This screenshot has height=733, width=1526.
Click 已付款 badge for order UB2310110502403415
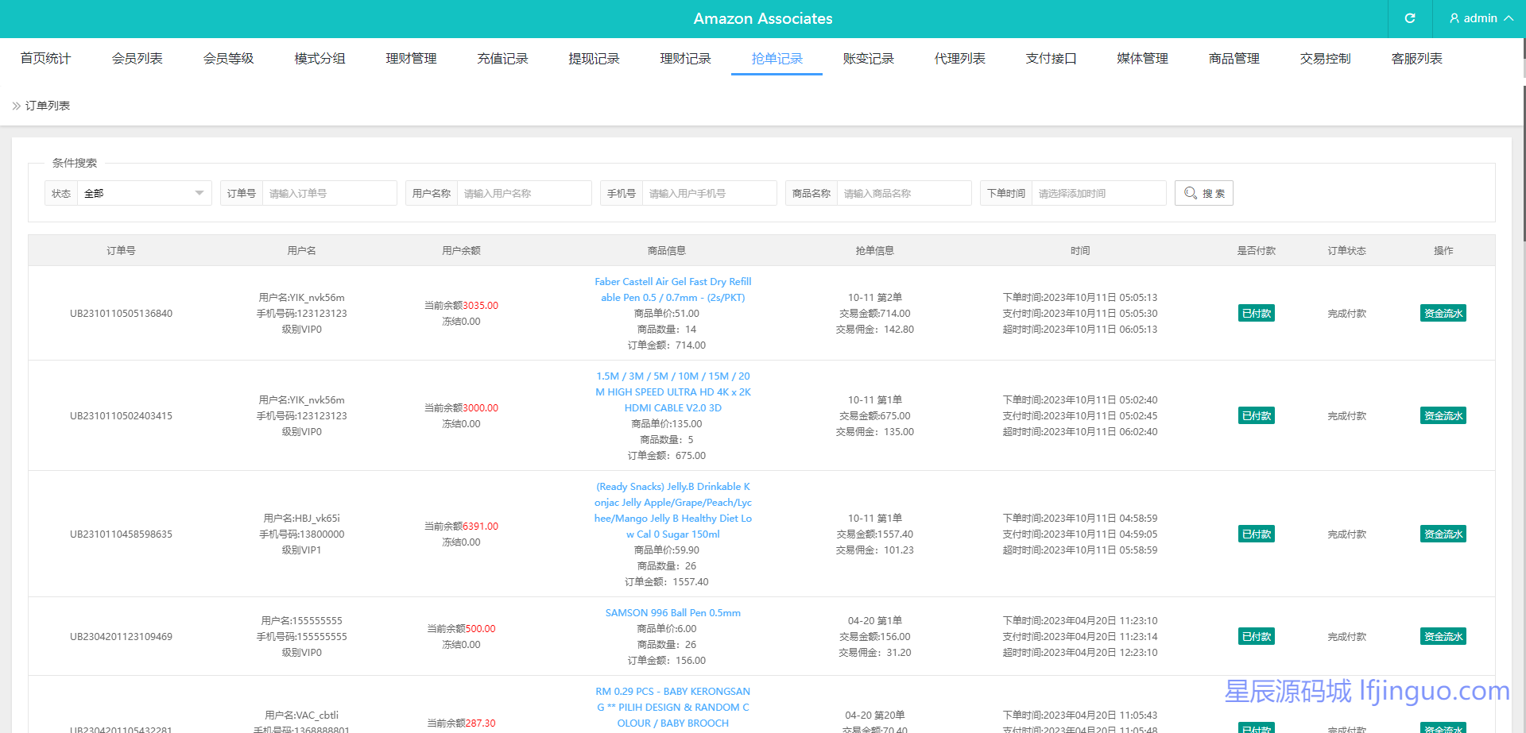[1256, 416]
